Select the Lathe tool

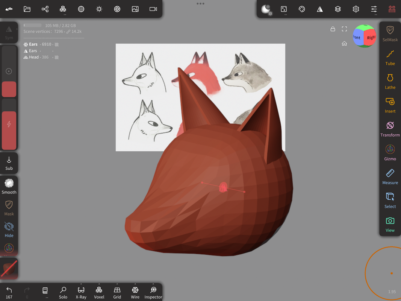click(390, 82)
